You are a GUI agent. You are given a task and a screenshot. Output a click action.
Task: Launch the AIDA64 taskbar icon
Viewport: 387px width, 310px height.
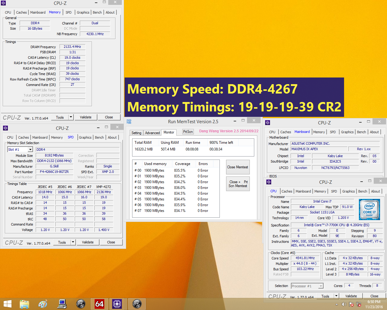point(99,303)
